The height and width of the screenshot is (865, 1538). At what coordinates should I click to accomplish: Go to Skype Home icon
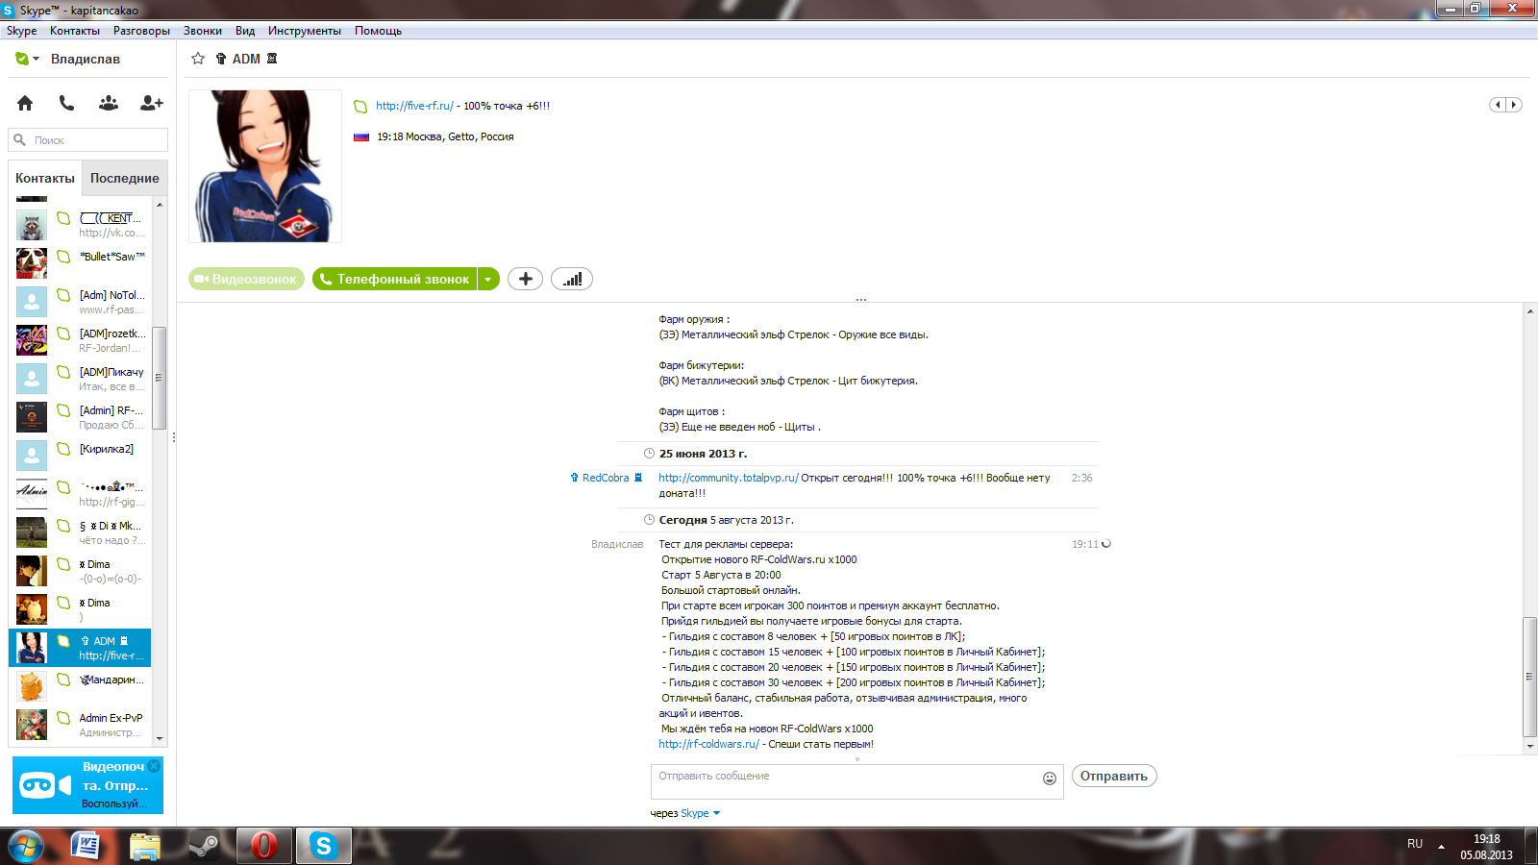tap(25, 103)
